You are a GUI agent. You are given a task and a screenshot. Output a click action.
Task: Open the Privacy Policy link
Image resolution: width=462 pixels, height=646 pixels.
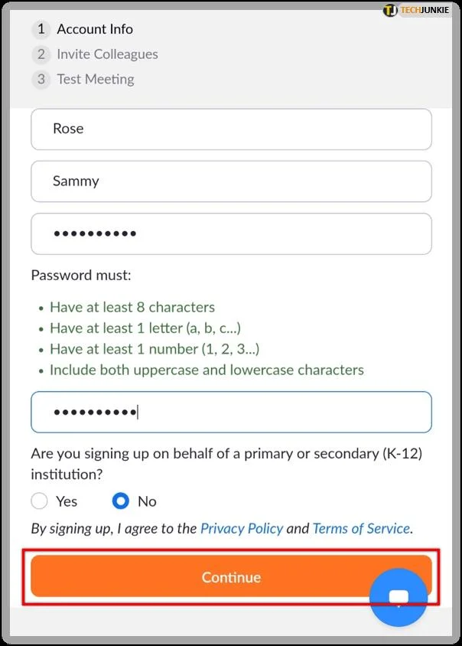(x=242, y=529)
